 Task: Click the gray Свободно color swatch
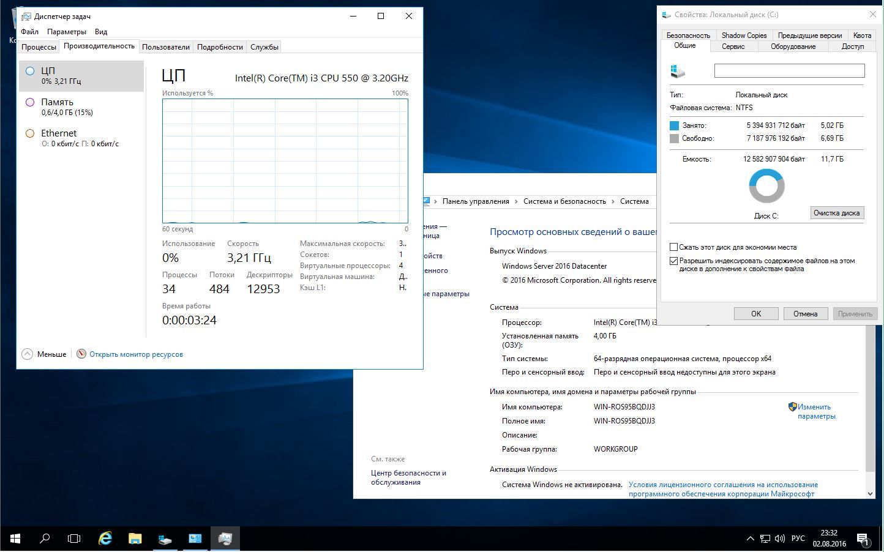pos(675,138)
